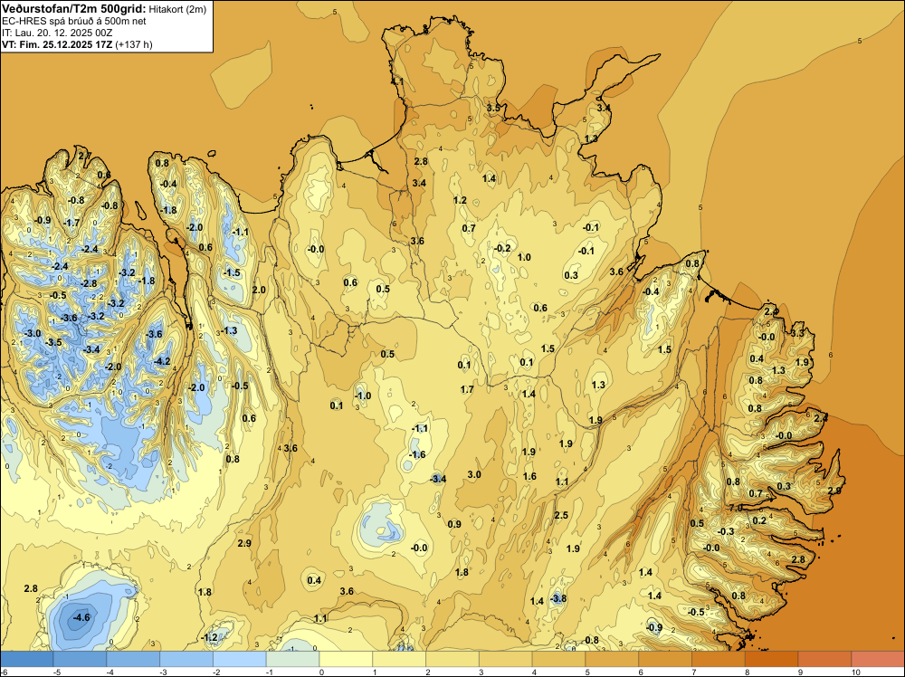Click the '-0.2' temperature value on the map
This screenshot has height=677, width=905.
[502, 249]
